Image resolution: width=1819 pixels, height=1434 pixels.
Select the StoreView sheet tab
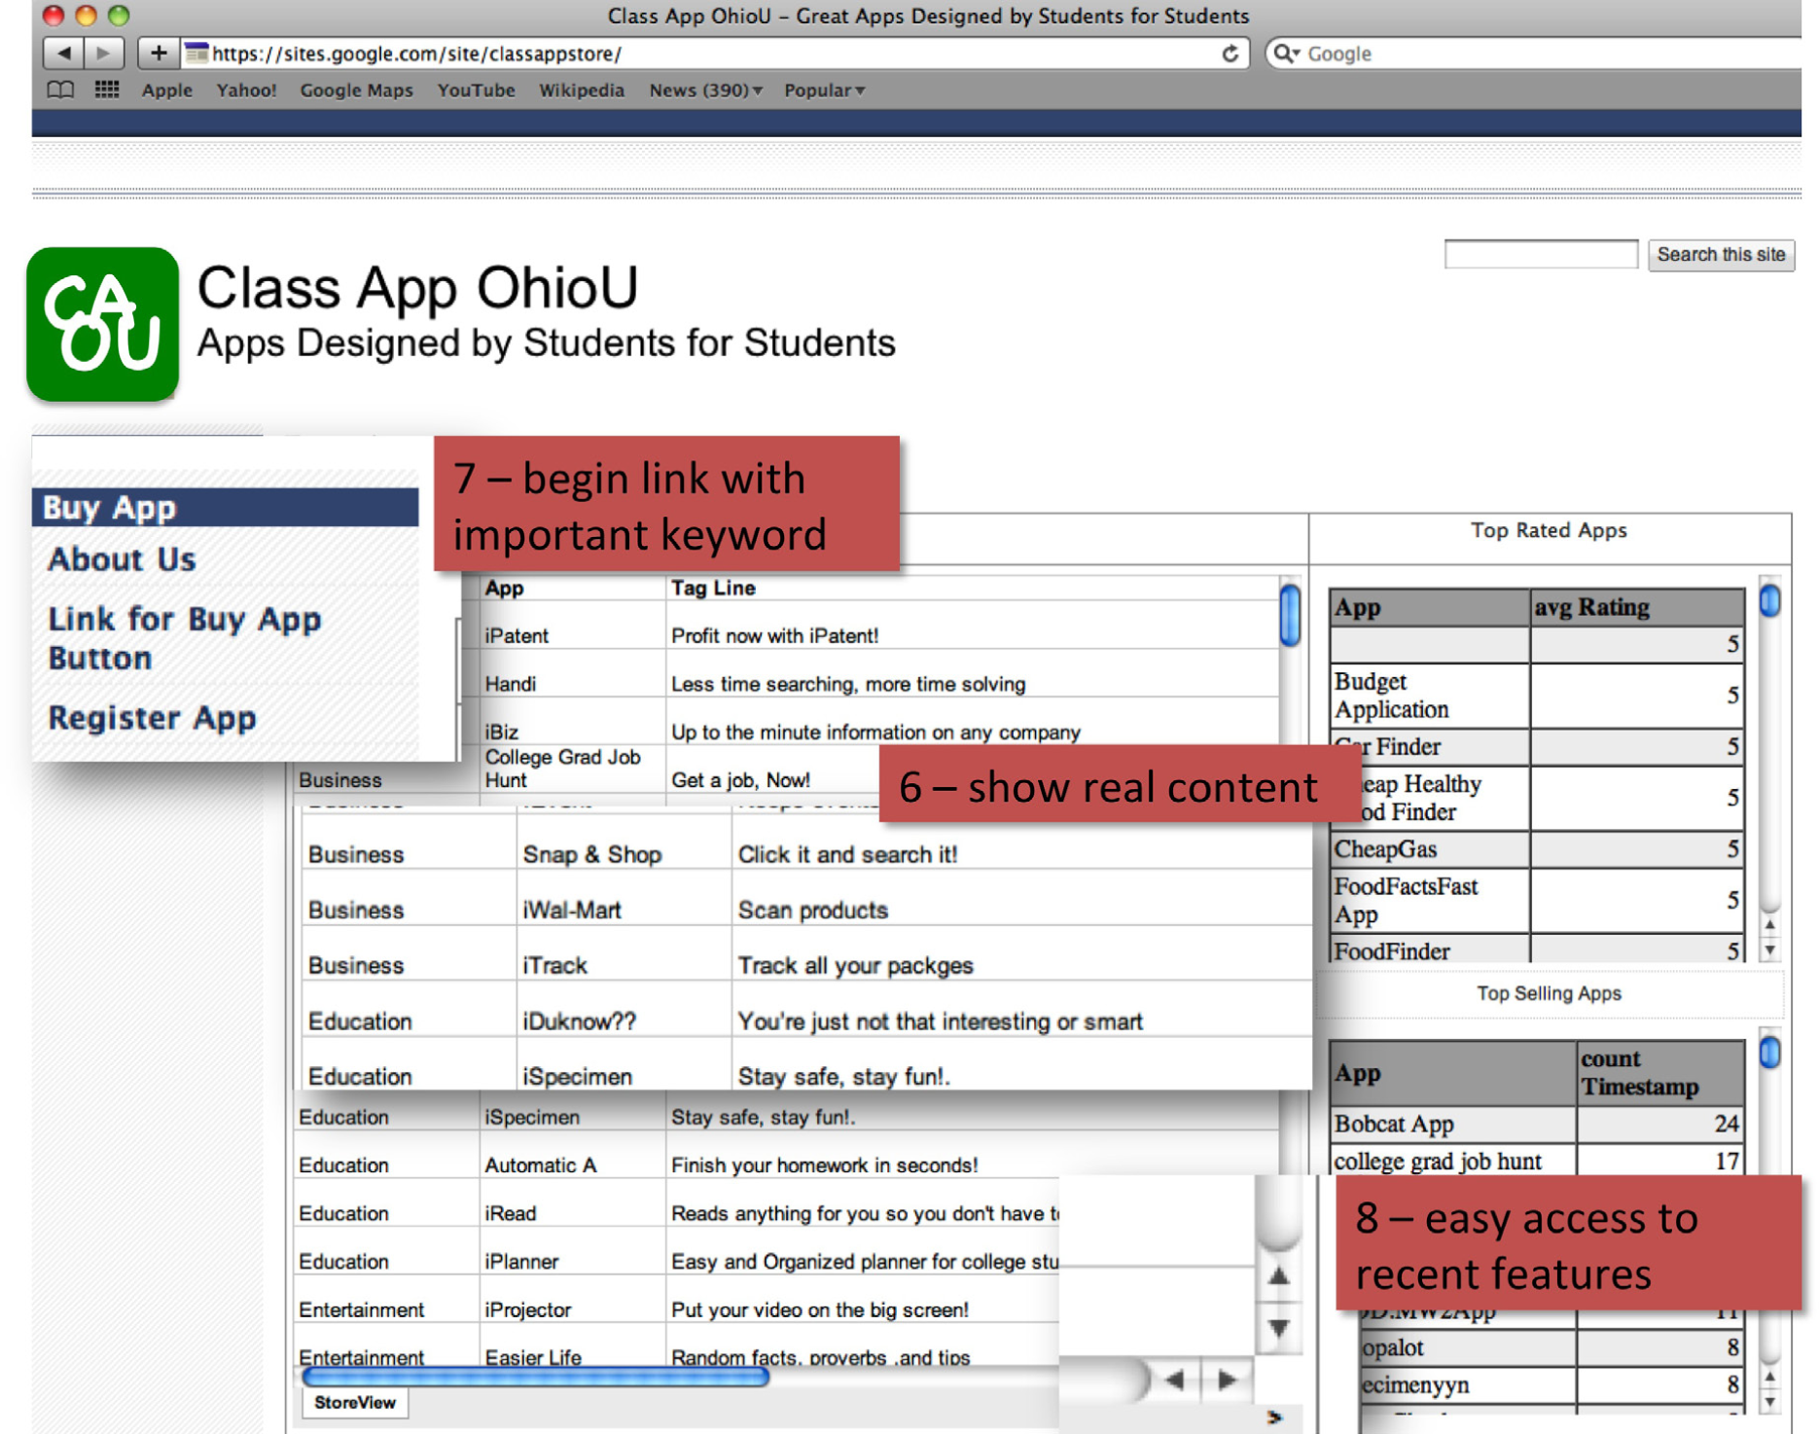355,1402
